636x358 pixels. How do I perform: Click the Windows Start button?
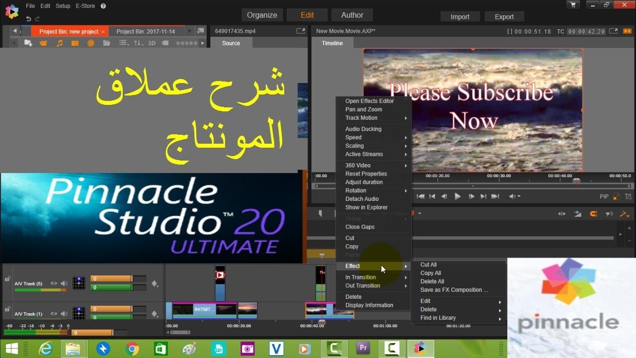click(12, 349)
